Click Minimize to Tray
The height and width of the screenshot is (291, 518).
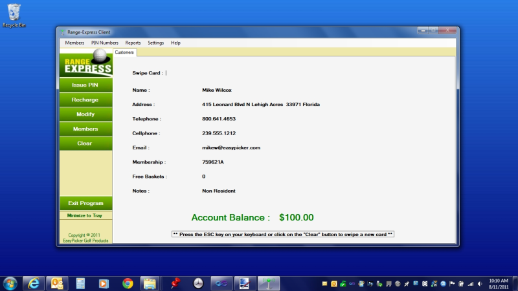pos(85,215)
